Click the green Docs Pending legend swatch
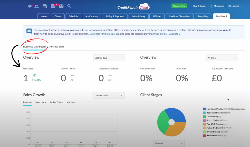 (x=204, y=117)
